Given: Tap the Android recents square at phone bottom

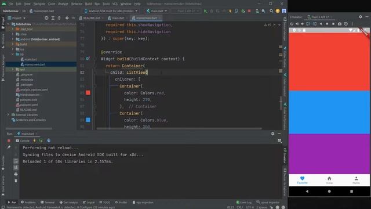Looking at the screenshot, I should click(352, 191).
